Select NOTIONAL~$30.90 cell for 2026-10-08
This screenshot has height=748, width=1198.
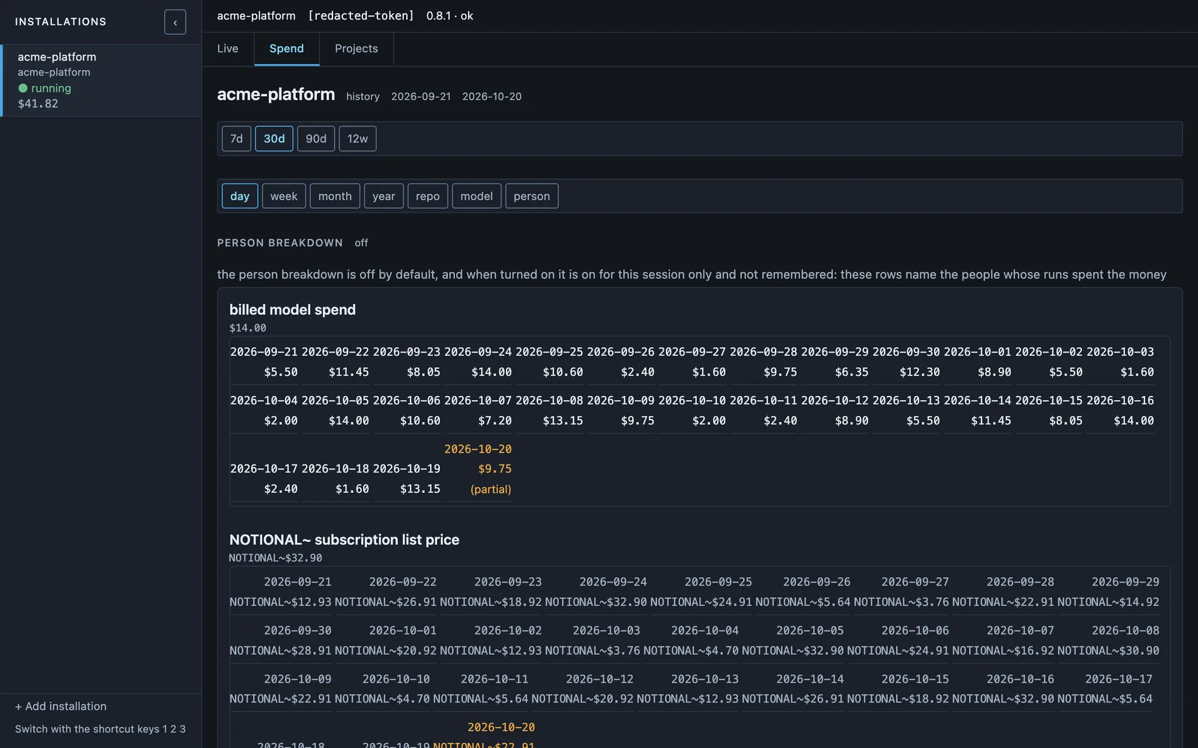tap(1108, 640)
